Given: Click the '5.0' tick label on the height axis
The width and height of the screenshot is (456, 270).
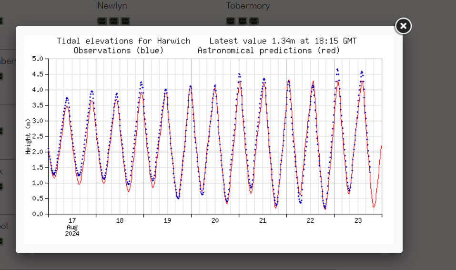Looking at the screenshot, I should tap(38, 59).
